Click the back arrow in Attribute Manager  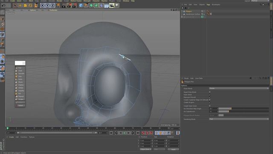250,78
